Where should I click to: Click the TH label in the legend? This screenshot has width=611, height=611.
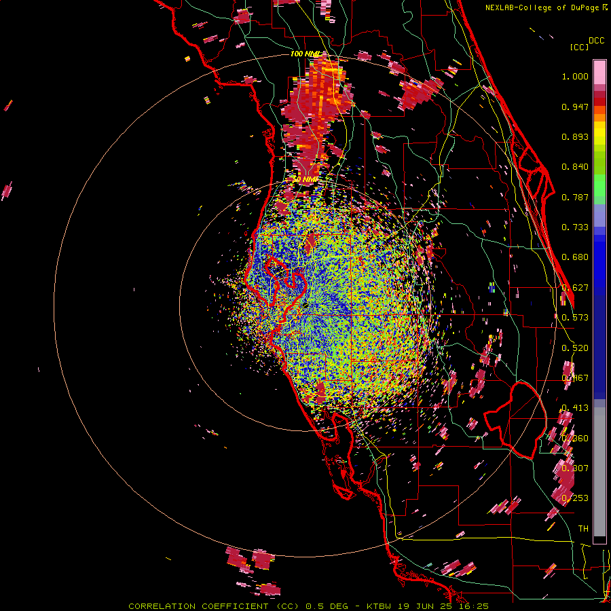(583, 529)
